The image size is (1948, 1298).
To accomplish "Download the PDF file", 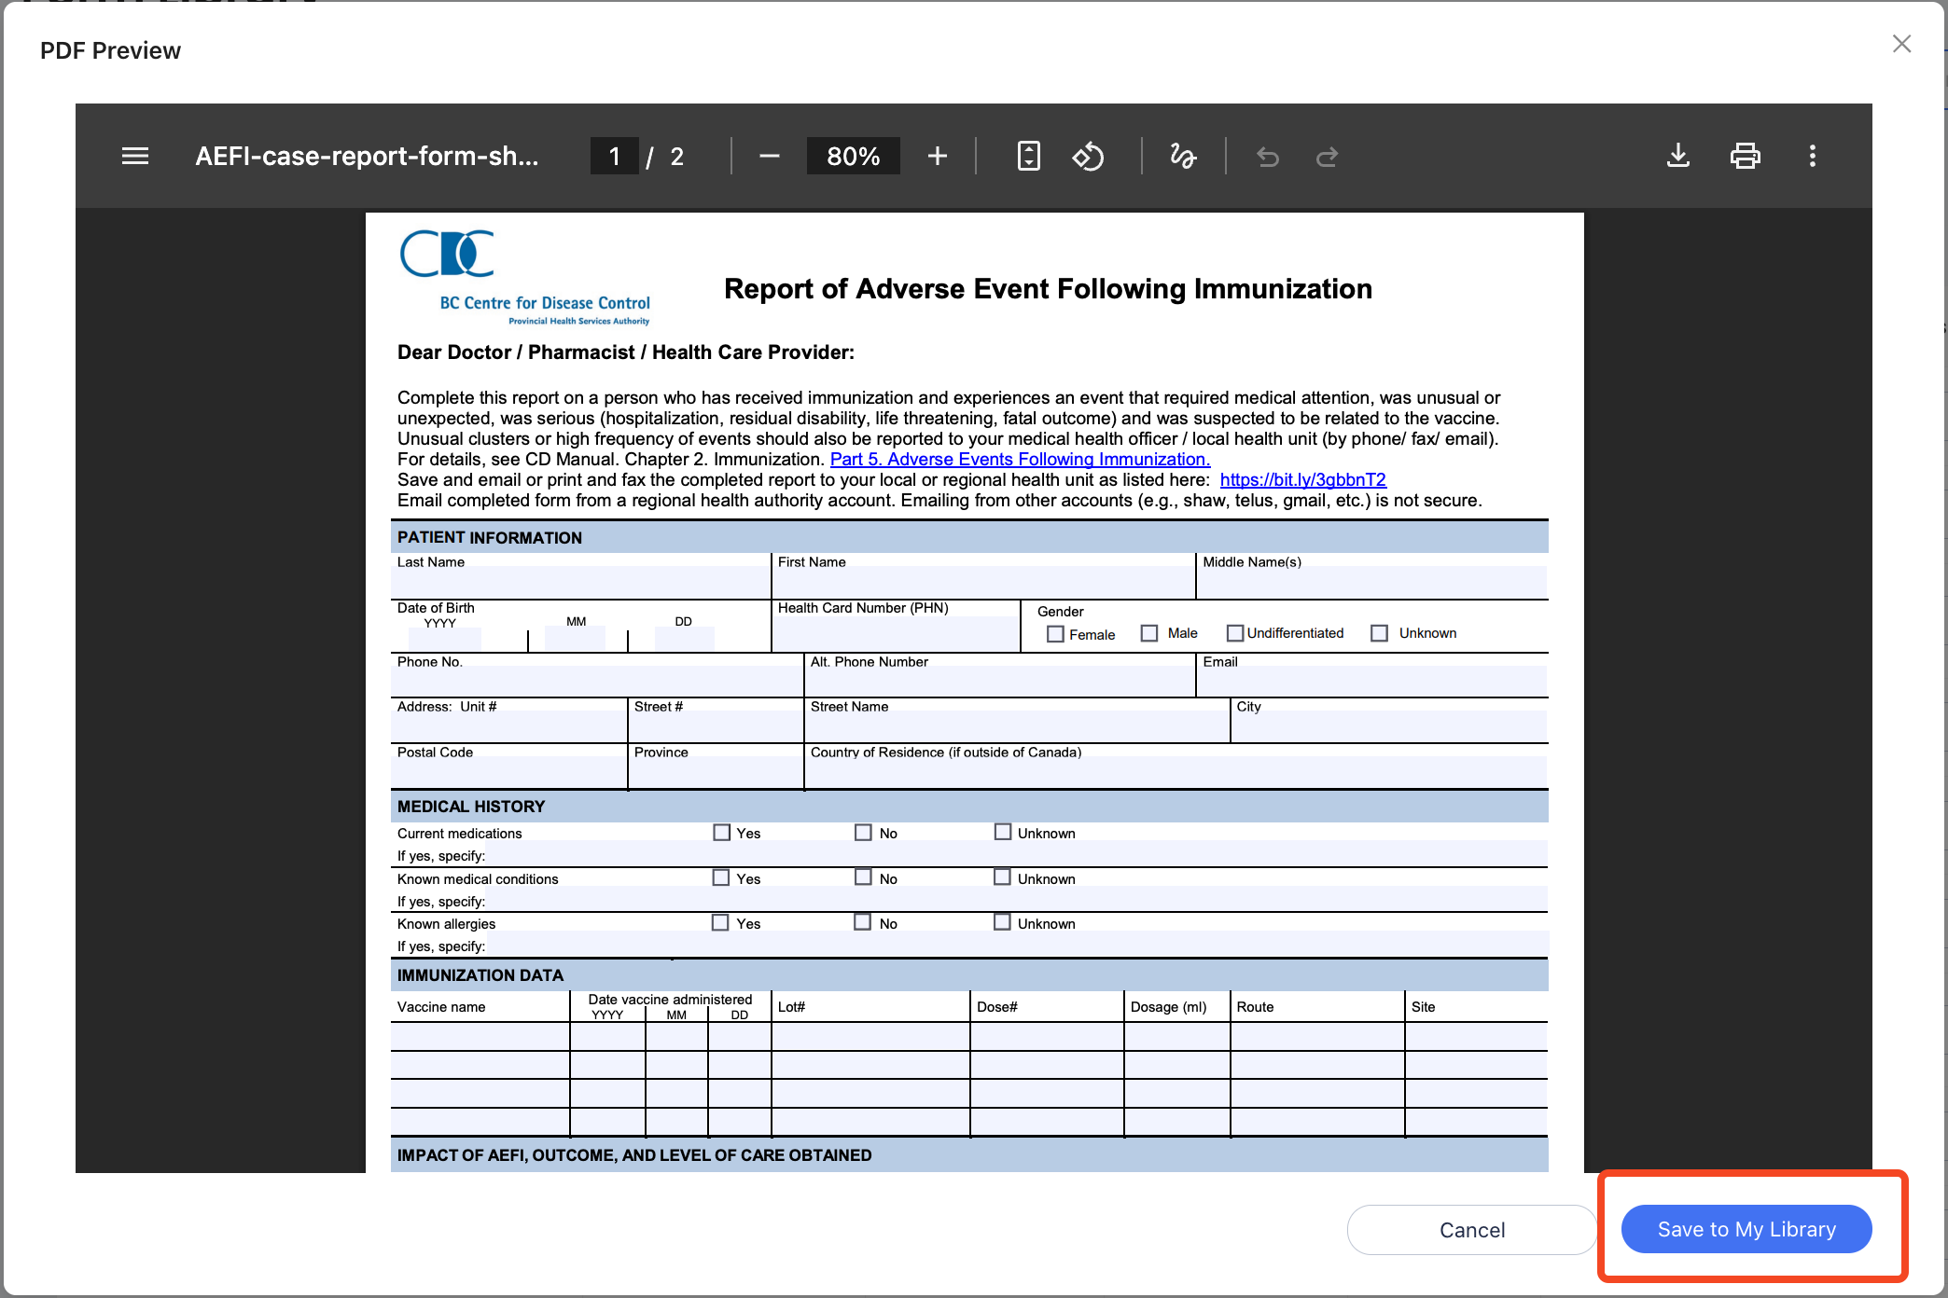I will pyautogui.click(x=1677, y=156).
